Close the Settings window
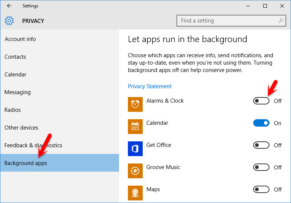Screen dimensions: 291x203 [282, 6]
